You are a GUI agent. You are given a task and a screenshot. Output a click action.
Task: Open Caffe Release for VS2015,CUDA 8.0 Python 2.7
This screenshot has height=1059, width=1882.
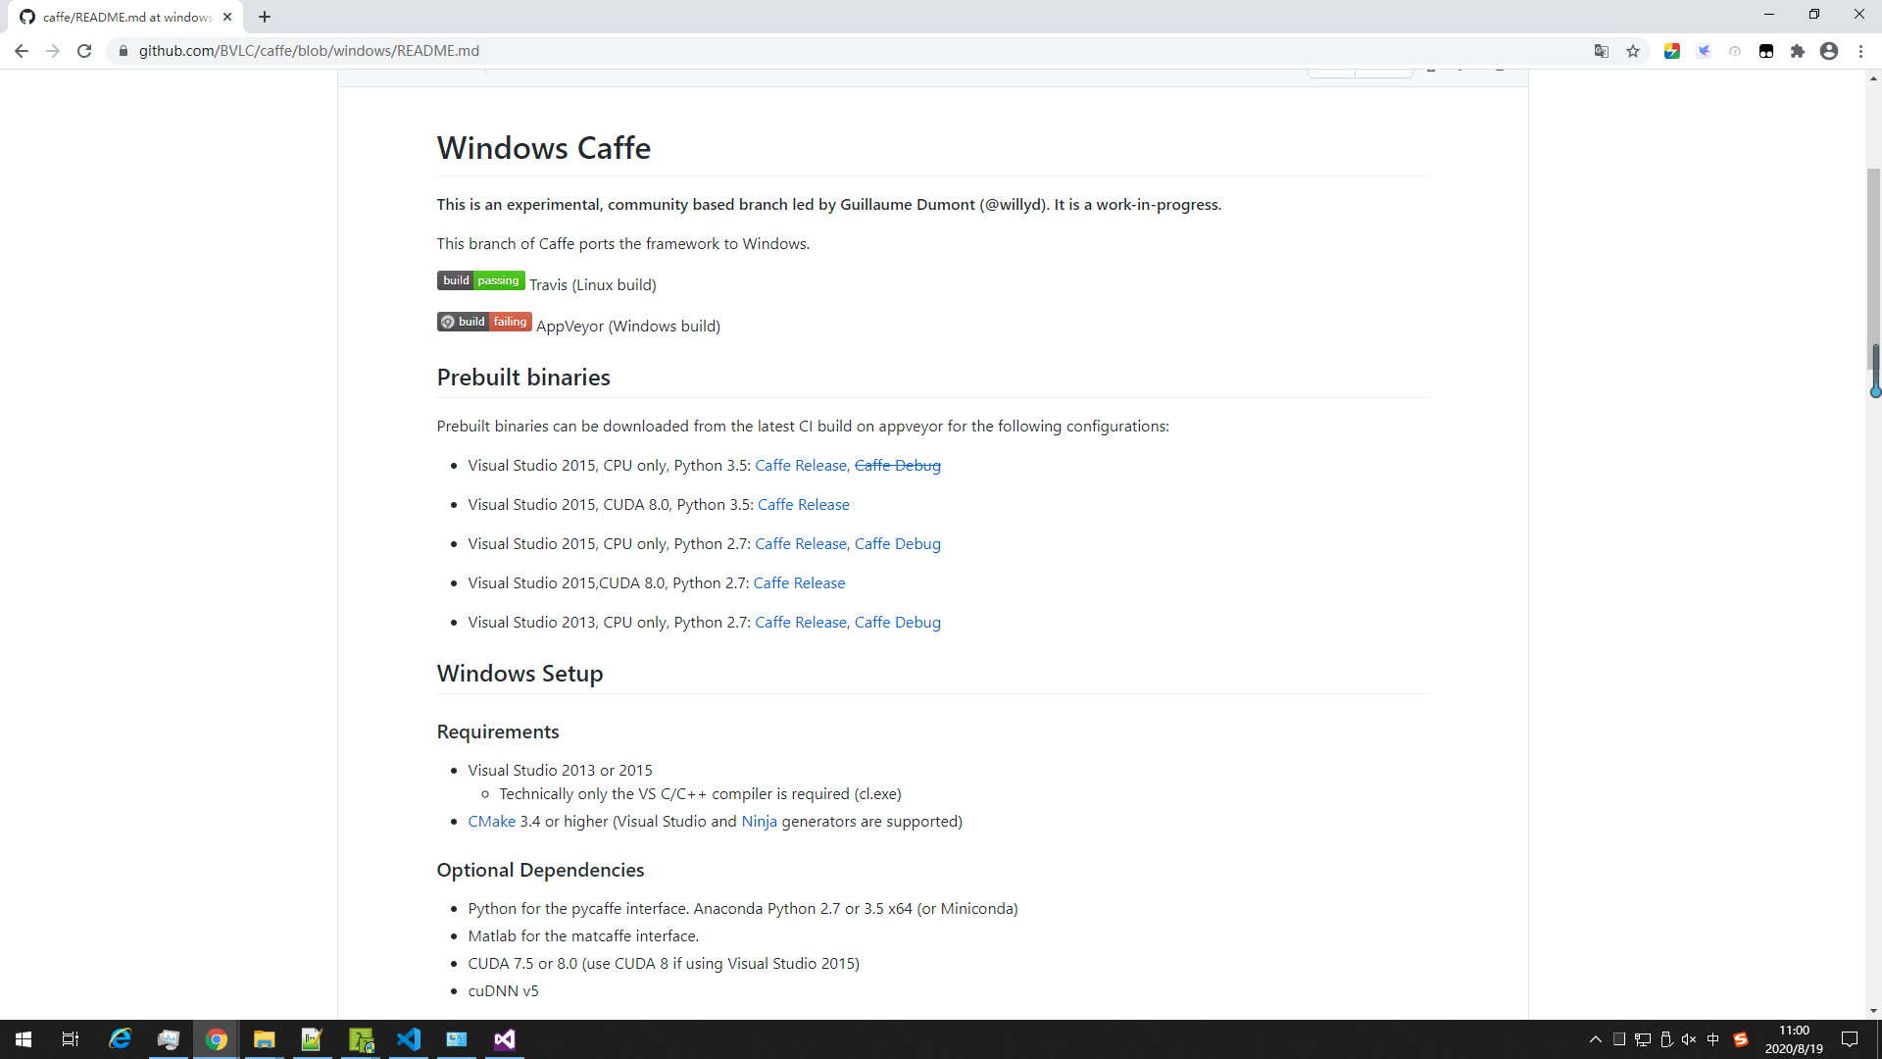(x=799, y=582)
